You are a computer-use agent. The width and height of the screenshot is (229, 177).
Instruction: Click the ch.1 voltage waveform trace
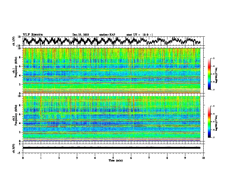pyautogui.click(x=112, y=41)
